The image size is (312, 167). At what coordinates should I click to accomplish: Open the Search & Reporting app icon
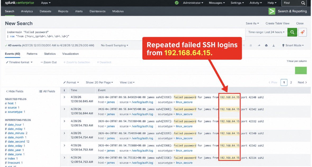point(272,11)
